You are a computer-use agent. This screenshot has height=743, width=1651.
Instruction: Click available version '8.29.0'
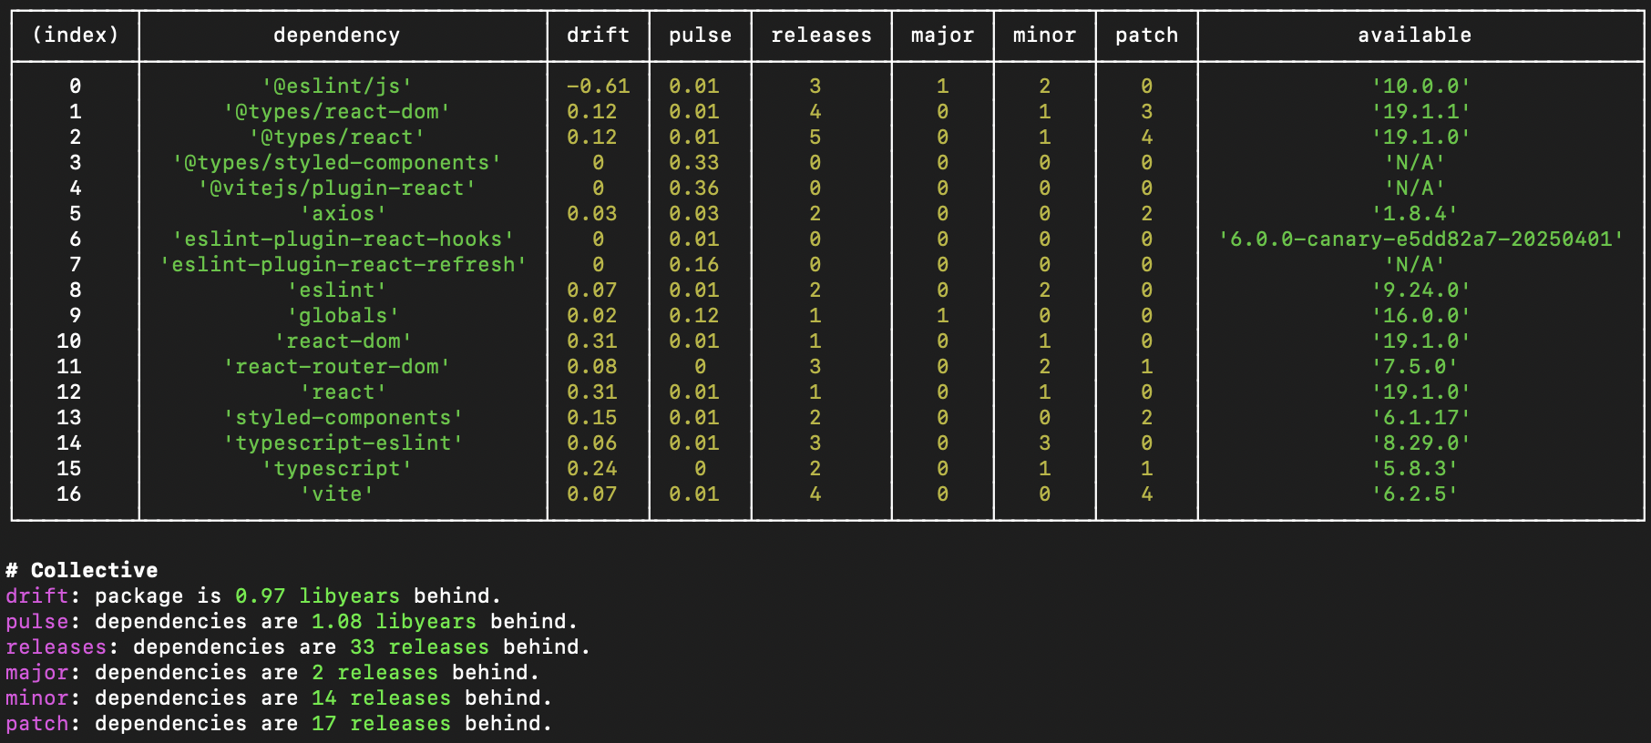point(1420,443)
